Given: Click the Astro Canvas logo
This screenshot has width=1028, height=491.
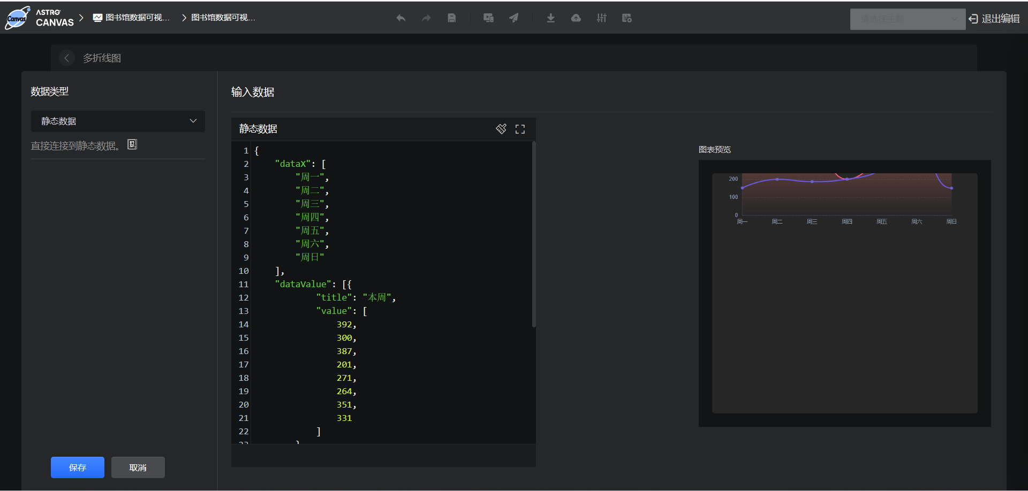Looking at the screenshot, I should (40, 18).
